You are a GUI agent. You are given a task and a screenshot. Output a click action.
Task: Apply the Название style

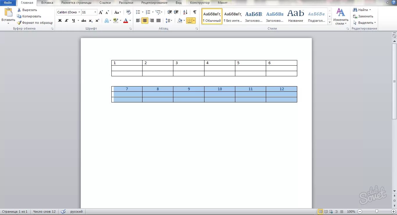click(295, 16)
